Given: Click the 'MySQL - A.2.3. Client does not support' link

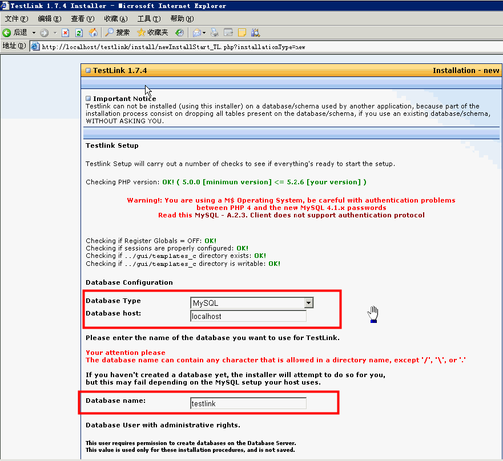Looking at the screenshot, I should pyautogui.click(x=309, y=215).
